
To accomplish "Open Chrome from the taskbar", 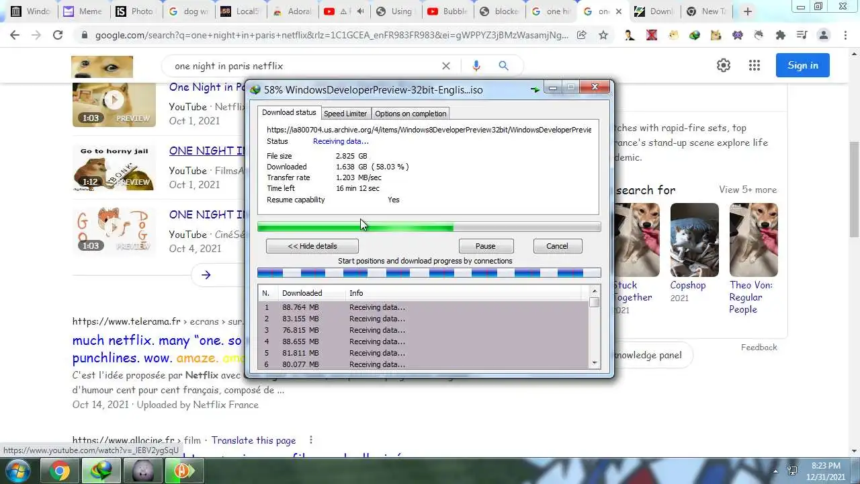I will 59,471.
